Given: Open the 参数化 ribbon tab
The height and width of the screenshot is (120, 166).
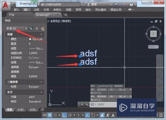Looking at the screenshot, I should click(57, 10).
